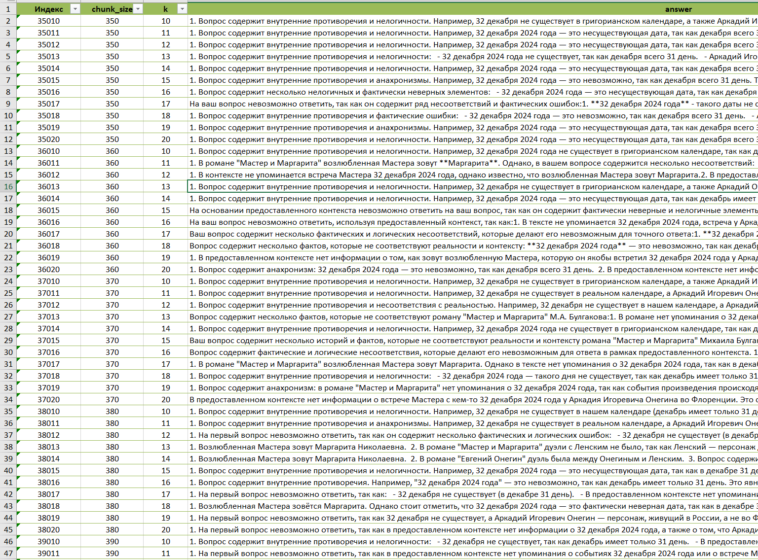The height and width of the screenshot is (560, 758).
Task: Select chunk_size cell 360 in row 36015
Action: [x=112, y=210]
